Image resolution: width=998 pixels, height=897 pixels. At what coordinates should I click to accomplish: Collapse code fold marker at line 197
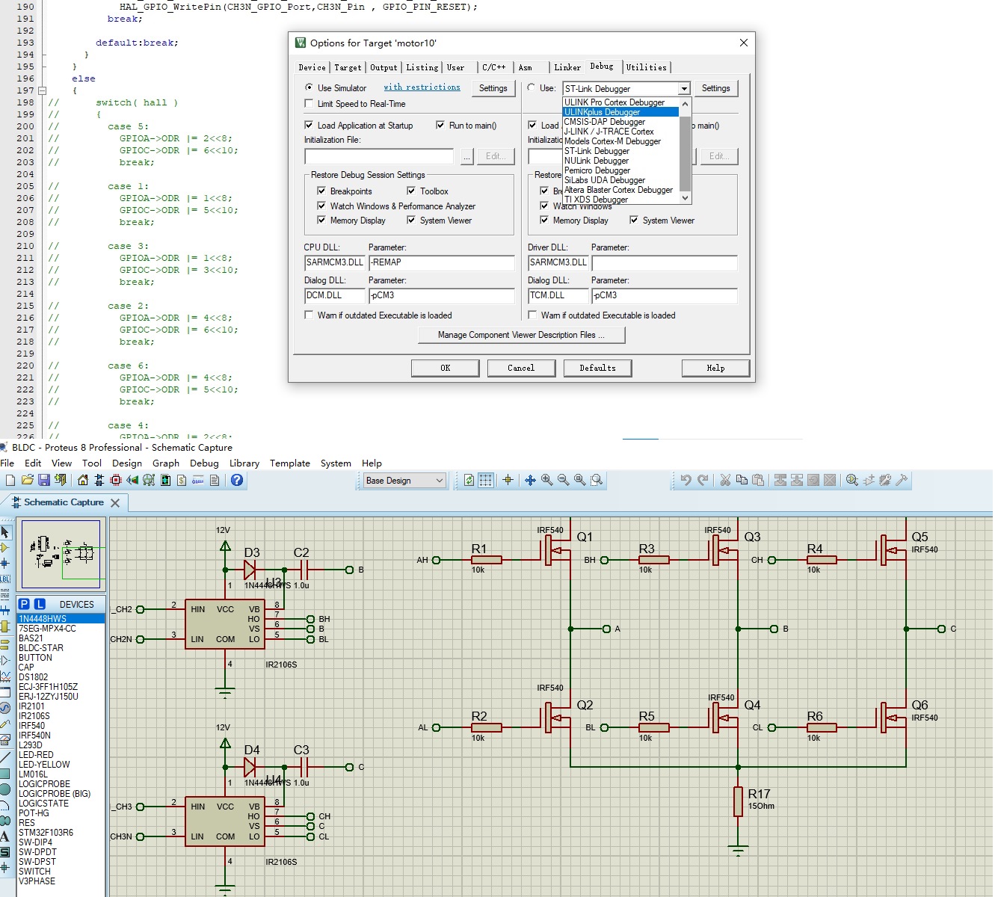(43, 90)
